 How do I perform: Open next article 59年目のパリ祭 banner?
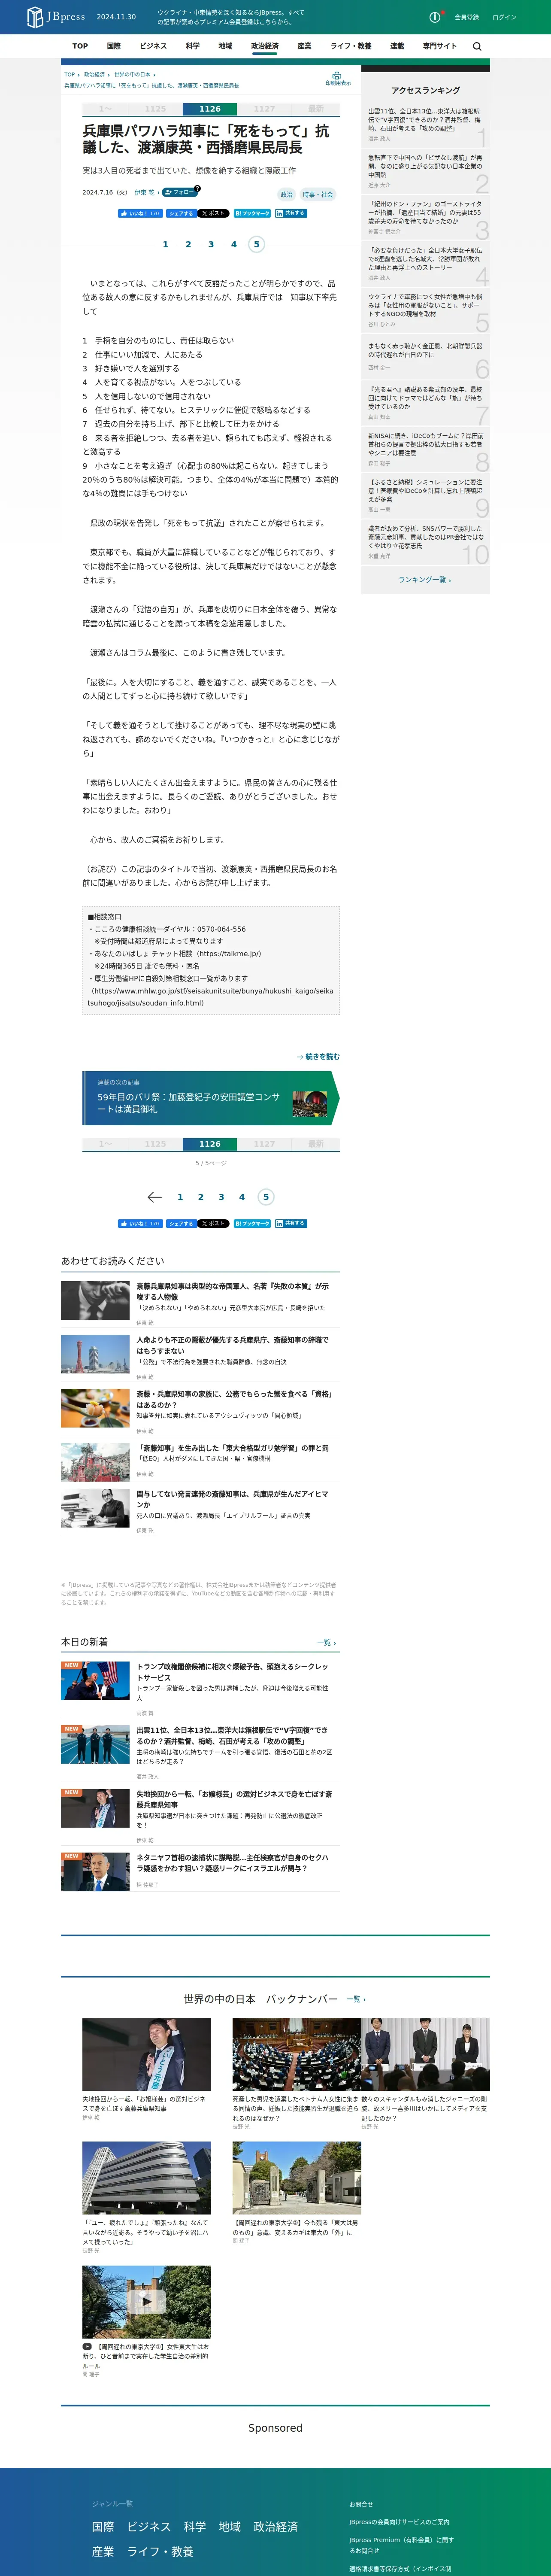pos(211,1097)
